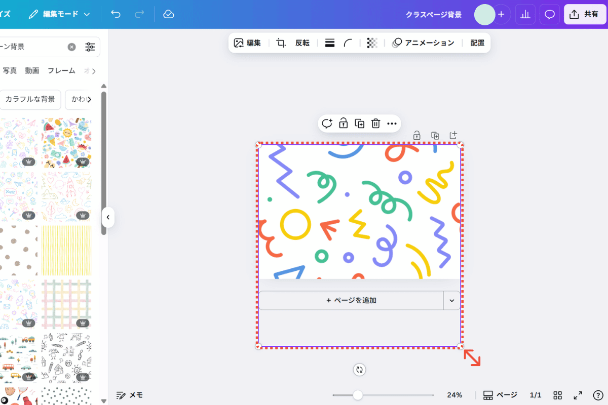Switch to 写真 tab
This screenshot has width=608, height=405.
pos(10,71)
